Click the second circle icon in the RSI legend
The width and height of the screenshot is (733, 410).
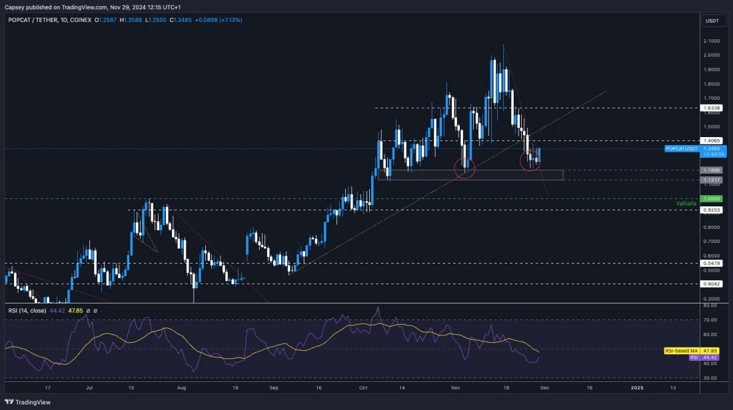pyautogui.click(x=96, y=310)
